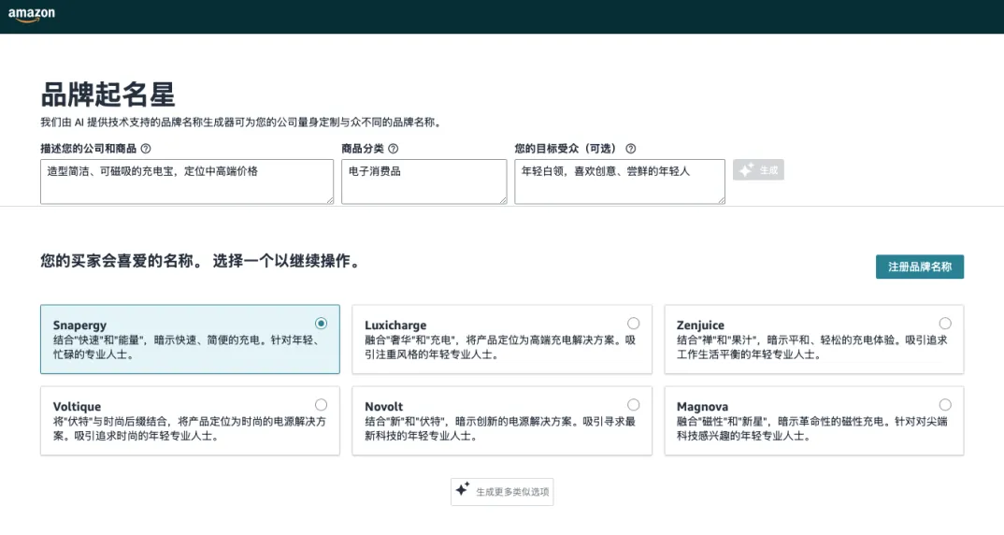The width and height of the screenshot is (1004, 535).
Task: Click help icon beside 您的目标受众 label
Action: tap(630, 149)
